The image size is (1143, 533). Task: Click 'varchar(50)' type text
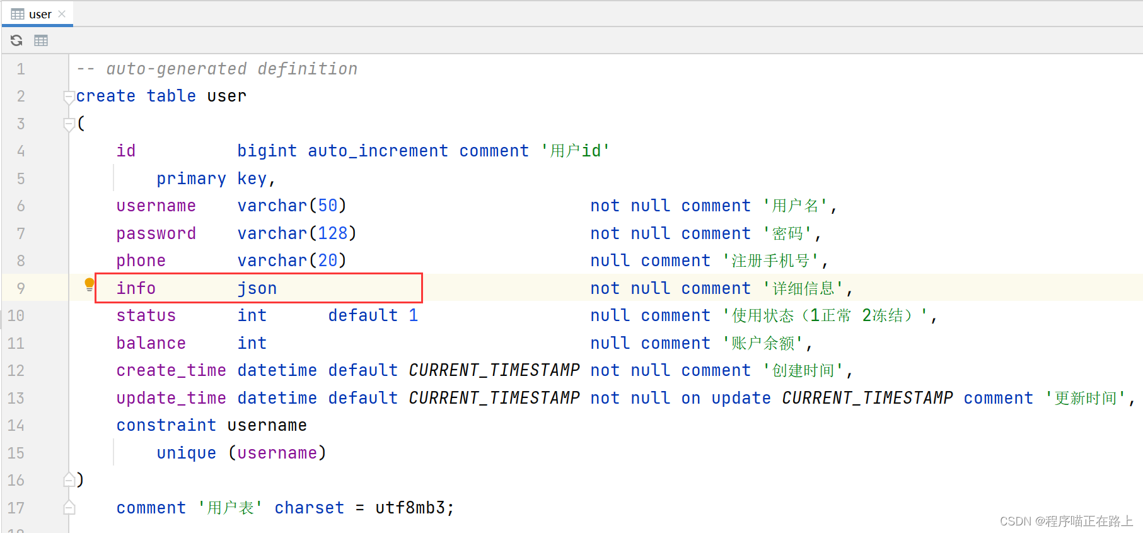pyautogui.click(x=293, y=206)
